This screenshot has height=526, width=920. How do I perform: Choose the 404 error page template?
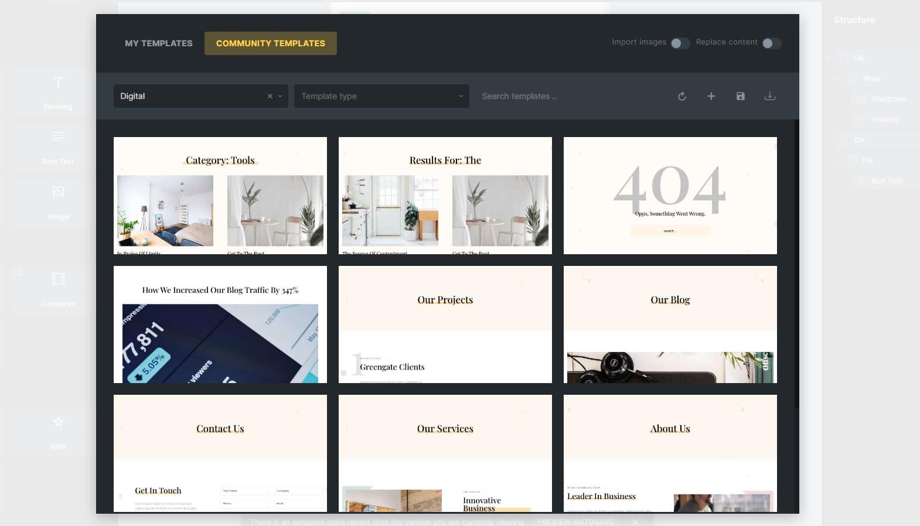click(670, 196)
